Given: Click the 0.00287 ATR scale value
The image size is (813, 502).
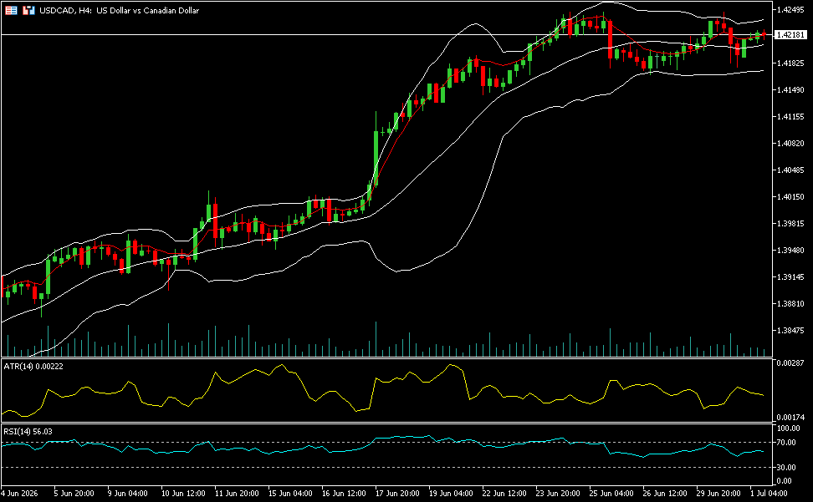Looking at the screenshot, I should (790, 363).
